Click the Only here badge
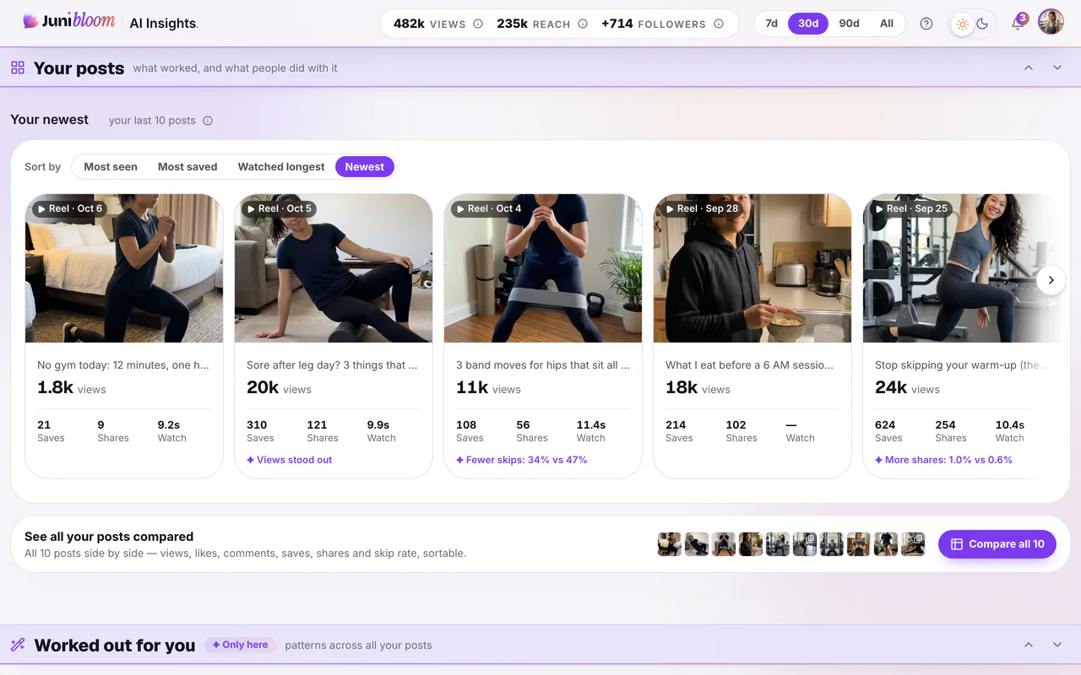Screen dimensions: 1081x675 coord(240,645)
